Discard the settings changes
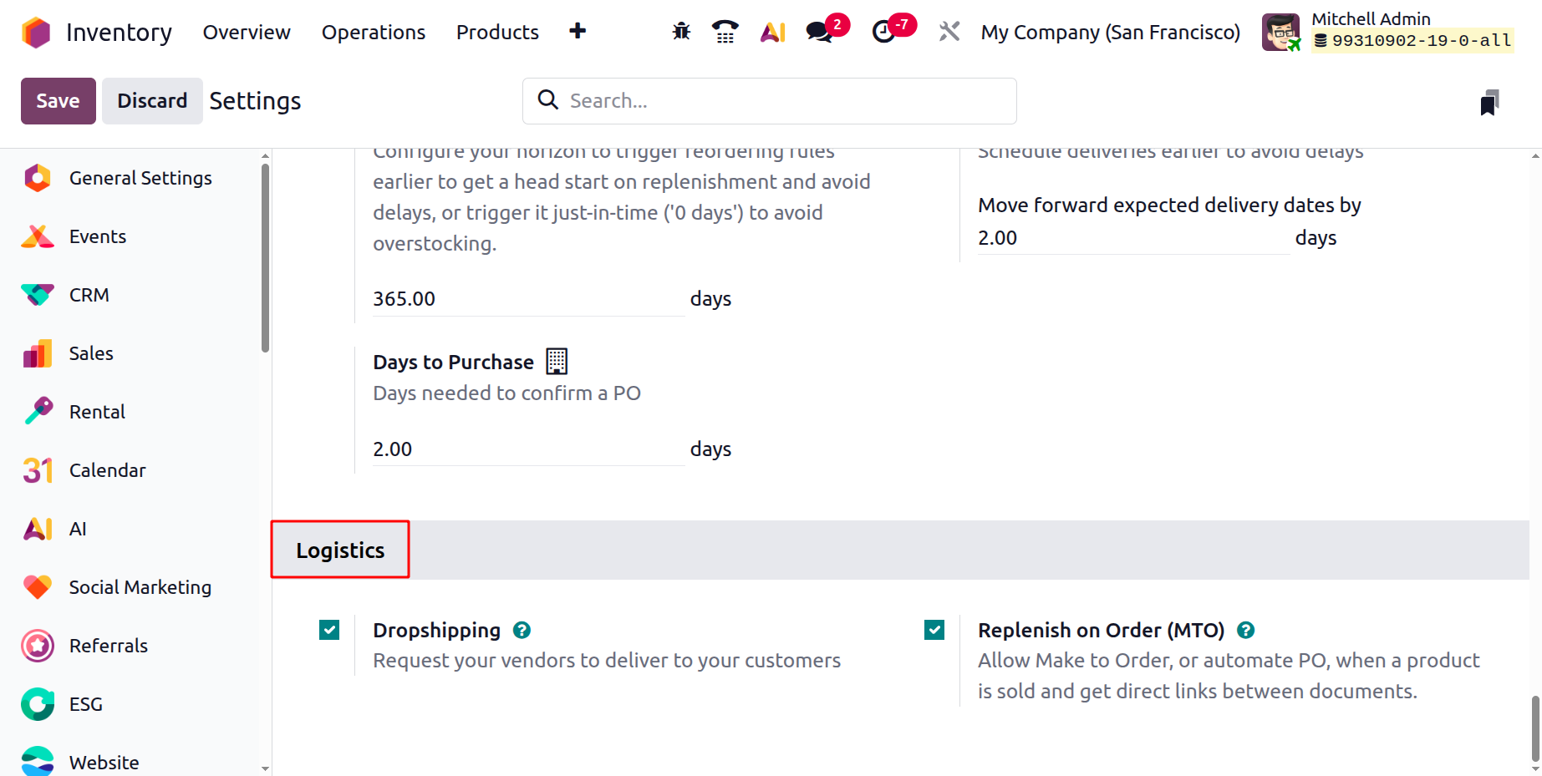1542x776 pixels. 152,101
